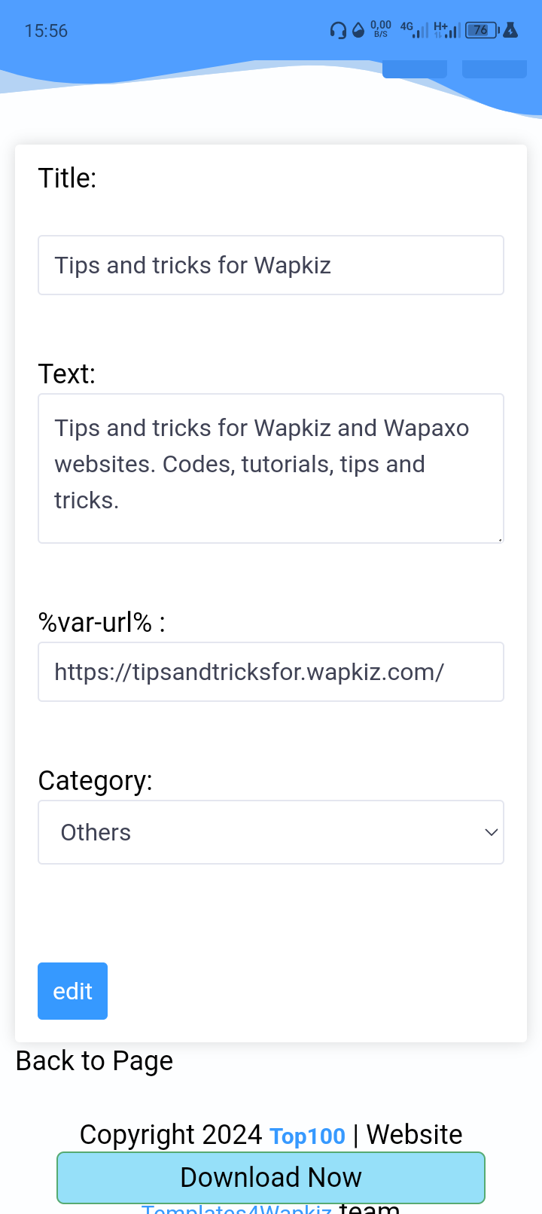Focus the Title input field
This screenshot has width=542, height=1214.
(x=271, y=265)
